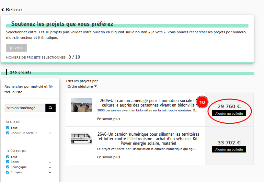The image size is (264, 182).
Task: Click the 'Le projet est porté par' description
Action: 146,149
